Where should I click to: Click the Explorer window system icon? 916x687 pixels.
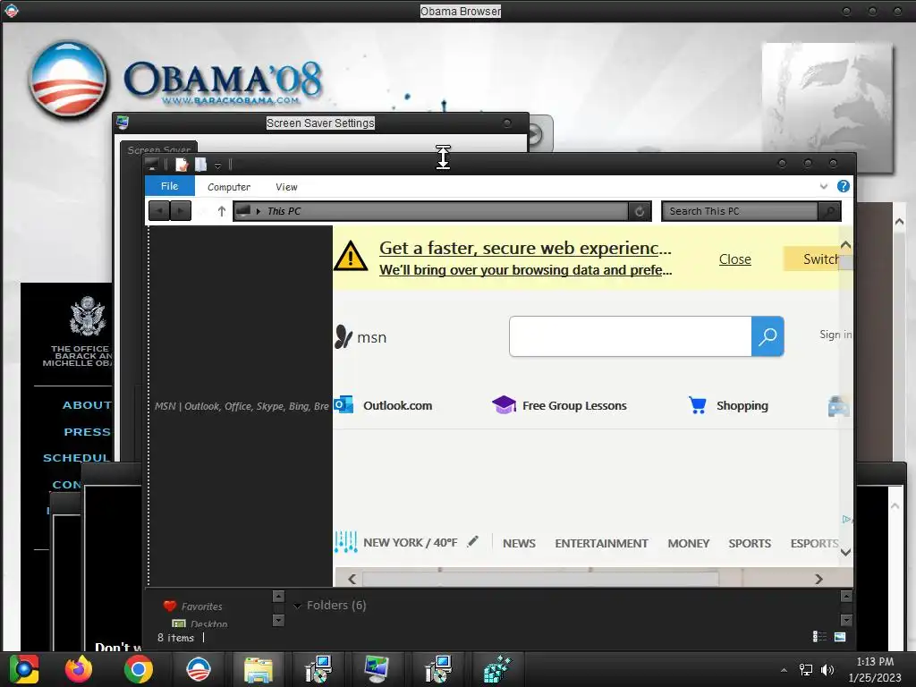(152, 165)
